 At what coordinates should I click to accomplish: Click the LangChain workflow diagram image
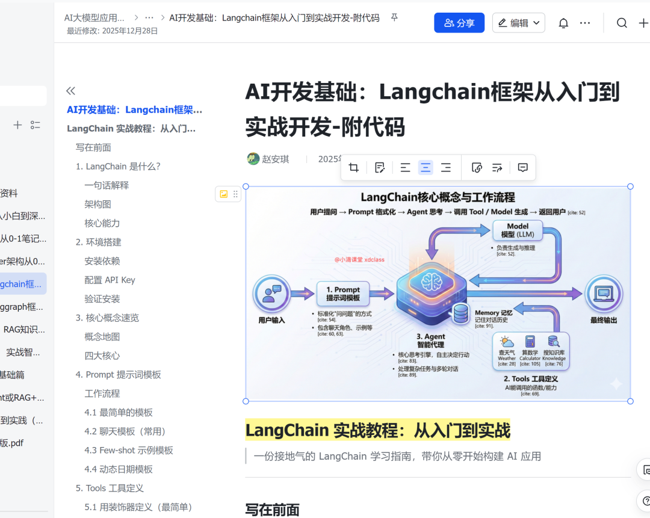tap(438, 294)
